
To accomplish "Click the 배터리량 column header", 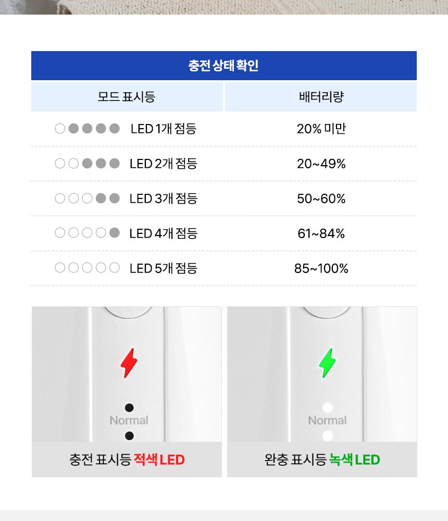I will [321, 97].
